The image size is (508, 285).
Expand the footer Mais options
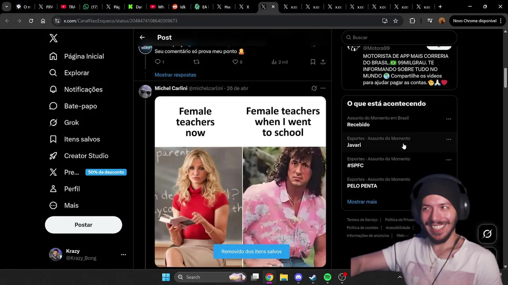point(402,236)
